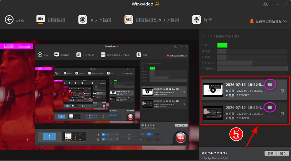Image resolution: width=291 pixels, height=161 pixels.
Task: Click 作成日: 2026-07-15 10:32:53 text
Action: pos(244,91)
